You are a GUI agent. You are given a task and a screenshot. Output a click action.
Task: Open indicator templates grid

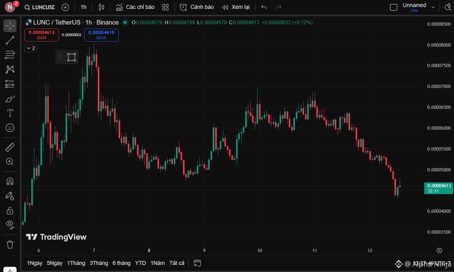[x=166, y=7]
